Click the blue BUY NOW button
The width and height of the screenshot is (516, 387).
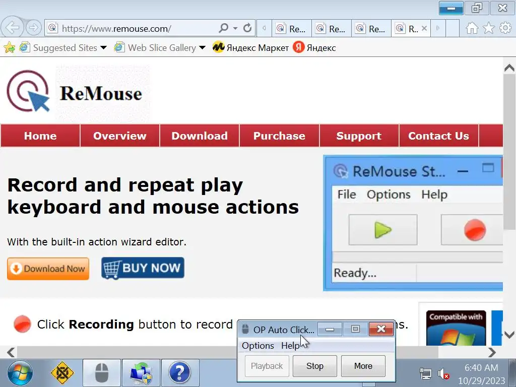coord(143,268)
